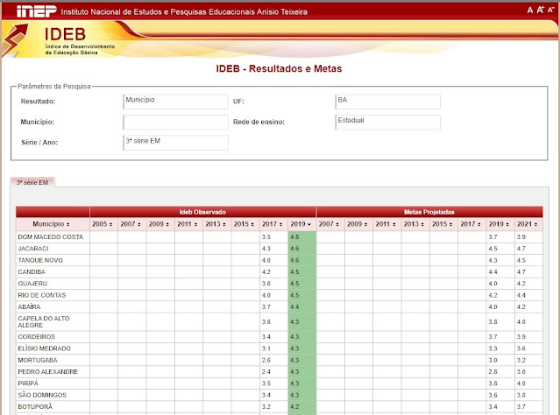The image size is (560, 415).
Task: Select the ABAÍRA row name
Action: pyautogui.click(x=29, y=307)
